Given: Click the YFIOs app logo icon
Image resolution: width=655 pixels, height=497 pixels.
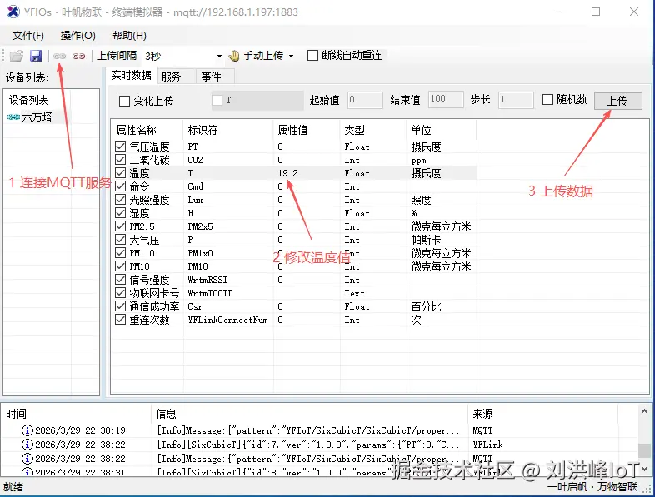Looking at the screenshot, I should (13, 12).
